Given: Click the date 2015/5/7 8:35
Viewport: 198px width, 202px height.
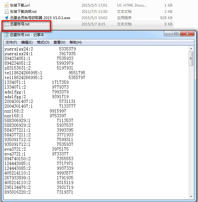Looking at the screenshot, I should 93,24.
